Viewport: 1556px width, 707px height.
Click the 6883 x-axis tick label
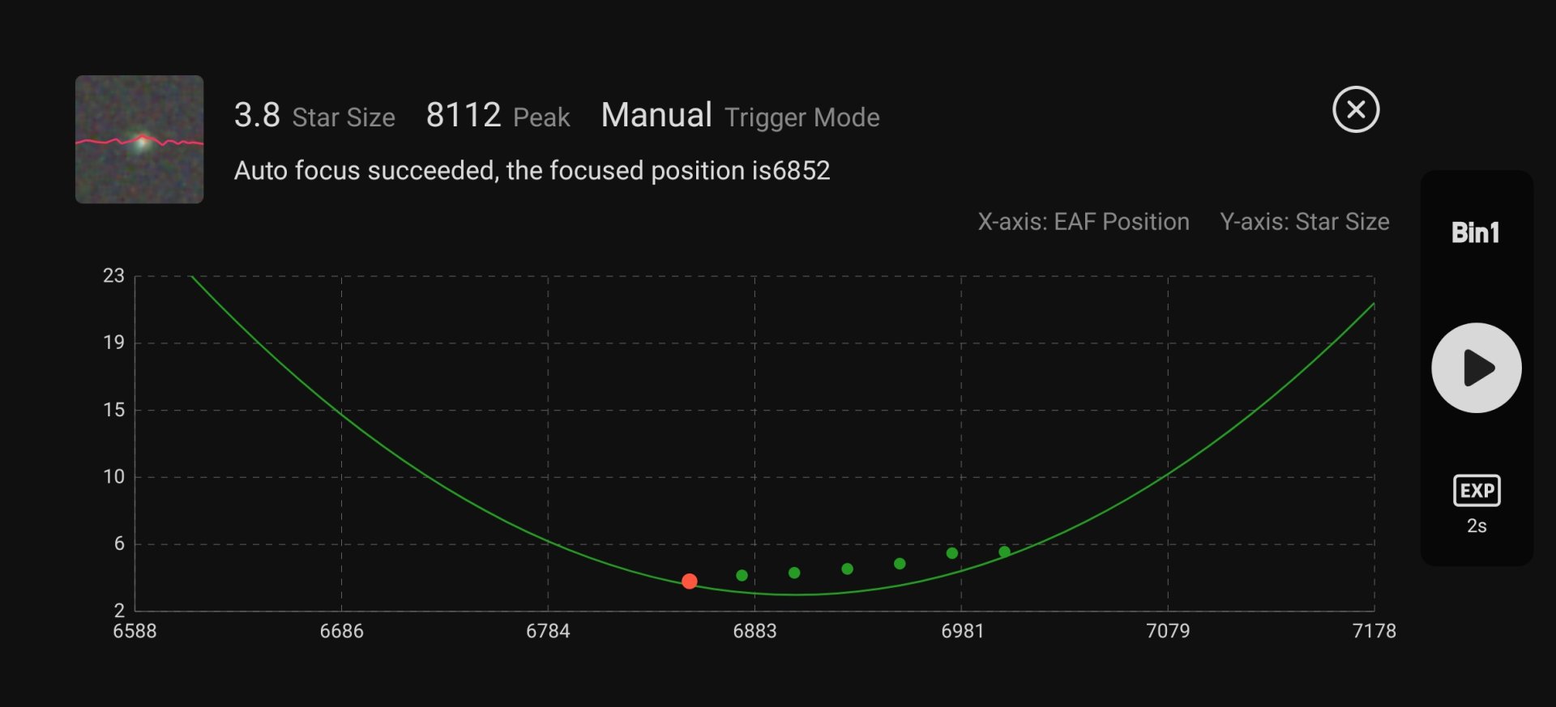click(754, 631)
